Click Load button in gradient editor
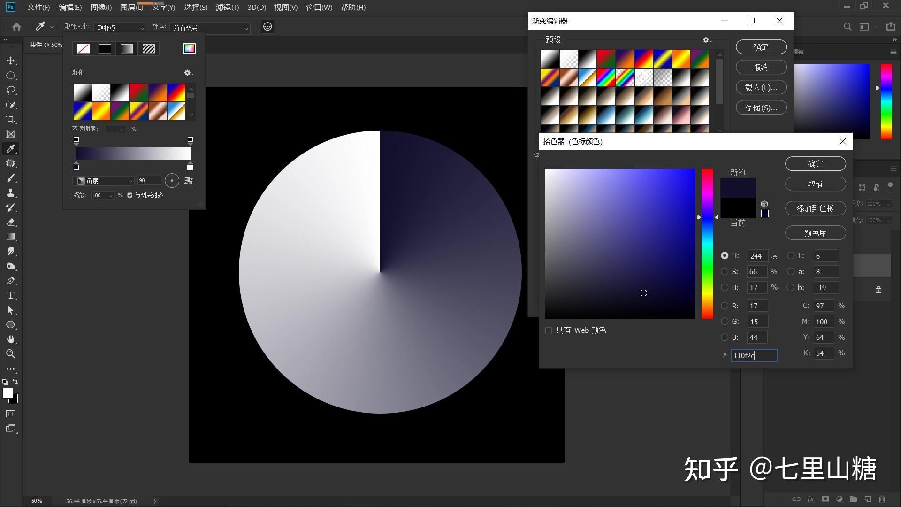The width and height of the screenshot is (901, 507). (x=761, y=87)
